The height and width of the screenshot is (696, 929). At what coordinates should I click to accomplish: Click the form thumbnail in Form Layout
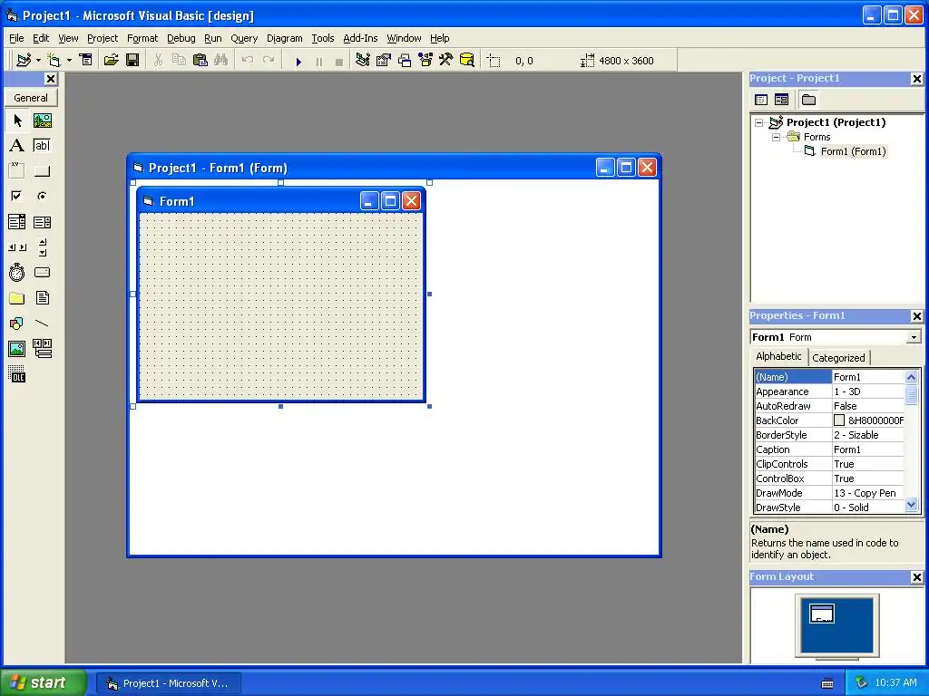pos(822,614)
